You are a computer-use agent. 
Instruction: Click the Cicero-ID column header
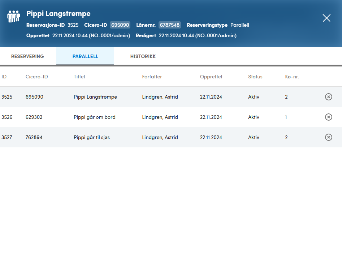click(x=36, y=77)
